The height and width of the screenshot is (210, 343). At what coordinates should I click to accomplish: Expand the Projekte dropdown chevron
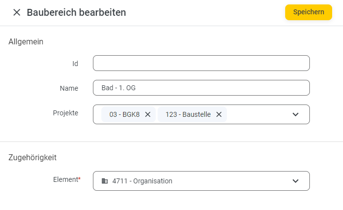(296, 114)
